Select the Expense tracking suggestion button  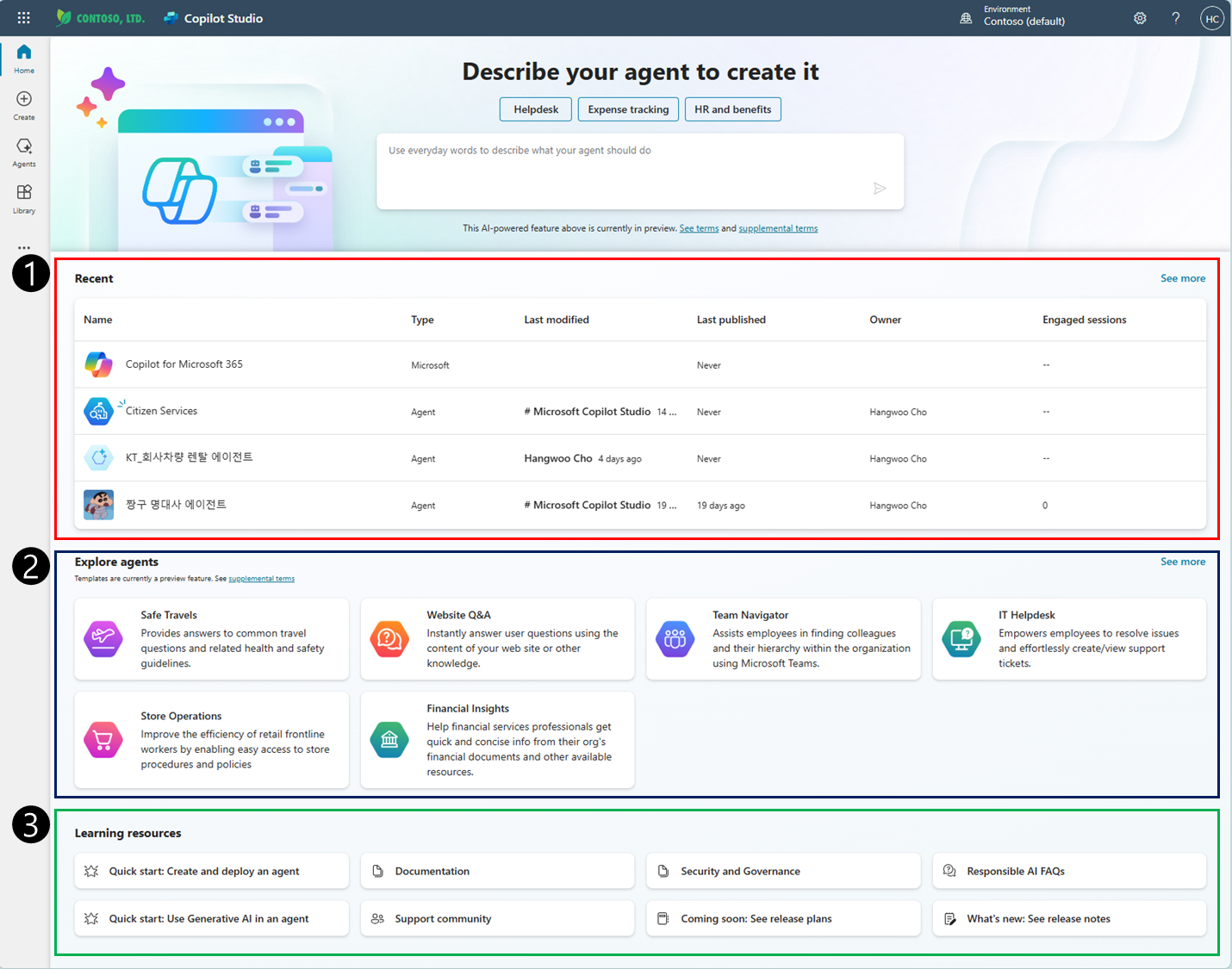(628, 109)
